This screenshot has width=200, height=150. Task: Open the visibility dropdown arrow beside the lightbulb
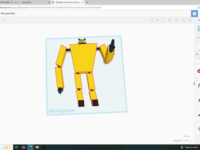pos(157,20)
